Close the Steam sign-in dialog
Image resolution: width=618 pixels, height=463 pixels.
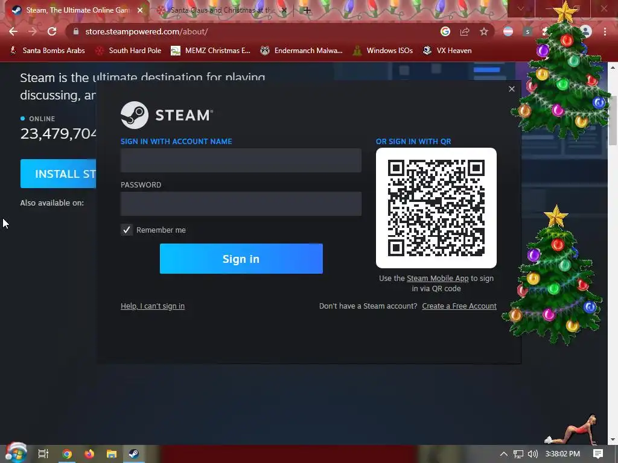[x=512, y=89]
